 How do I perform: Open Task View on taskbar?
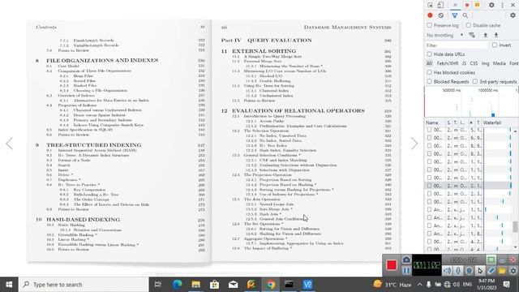(x=158, y=285)
